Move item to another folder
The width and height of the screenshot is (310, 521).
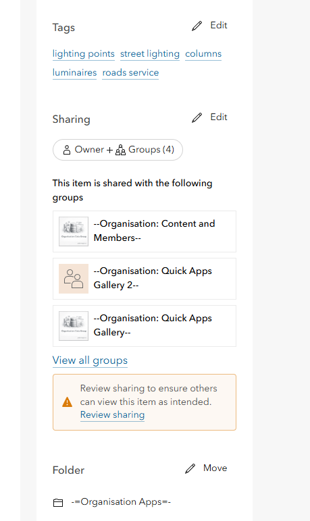206,468
